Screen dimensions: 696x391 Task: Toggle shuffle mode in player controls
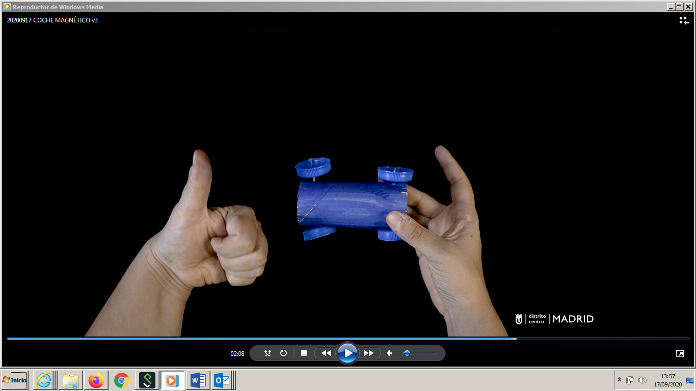tap(267, 353)
